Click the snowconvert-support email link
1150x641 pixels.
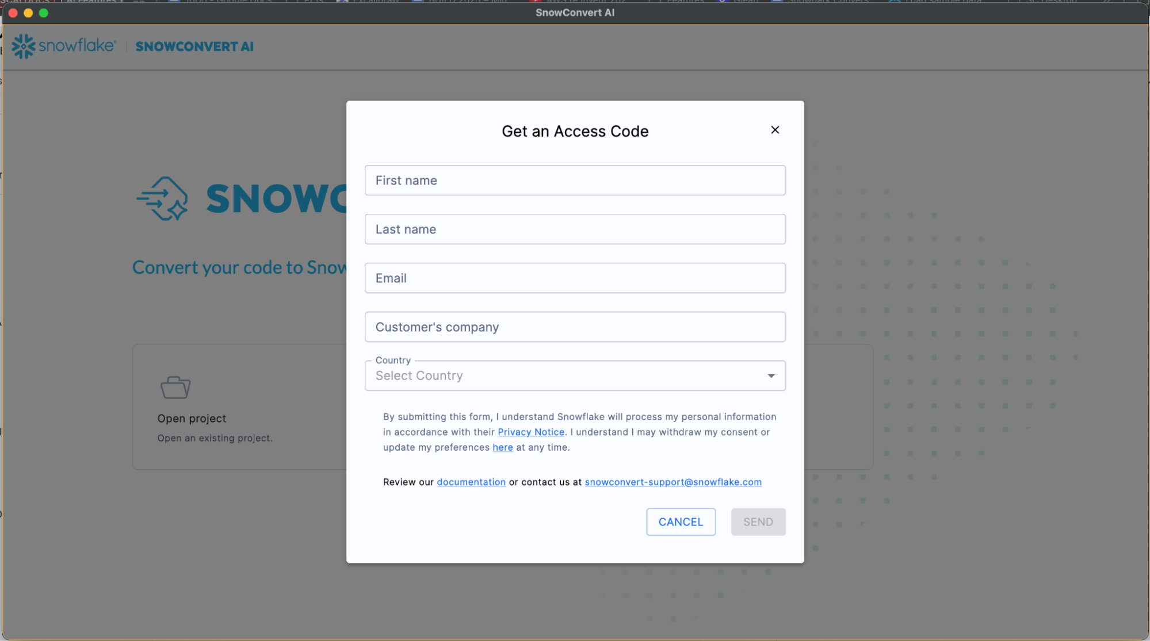(x=673, y=482)
